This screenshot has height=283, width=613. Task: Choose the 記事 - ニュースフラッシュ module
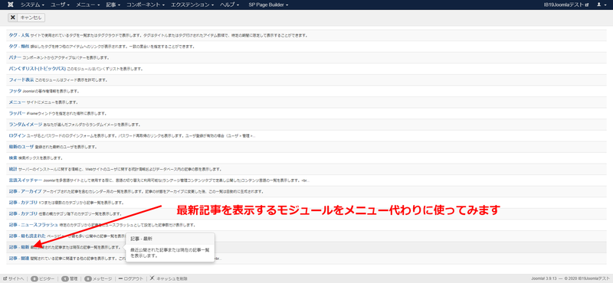[33, 225]
